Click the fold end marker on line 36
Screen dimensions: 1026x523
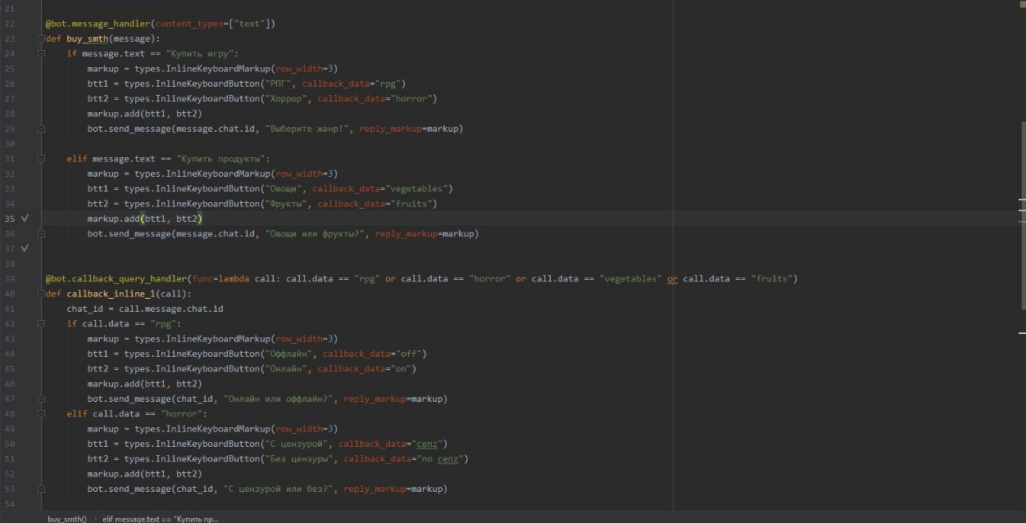42,233
